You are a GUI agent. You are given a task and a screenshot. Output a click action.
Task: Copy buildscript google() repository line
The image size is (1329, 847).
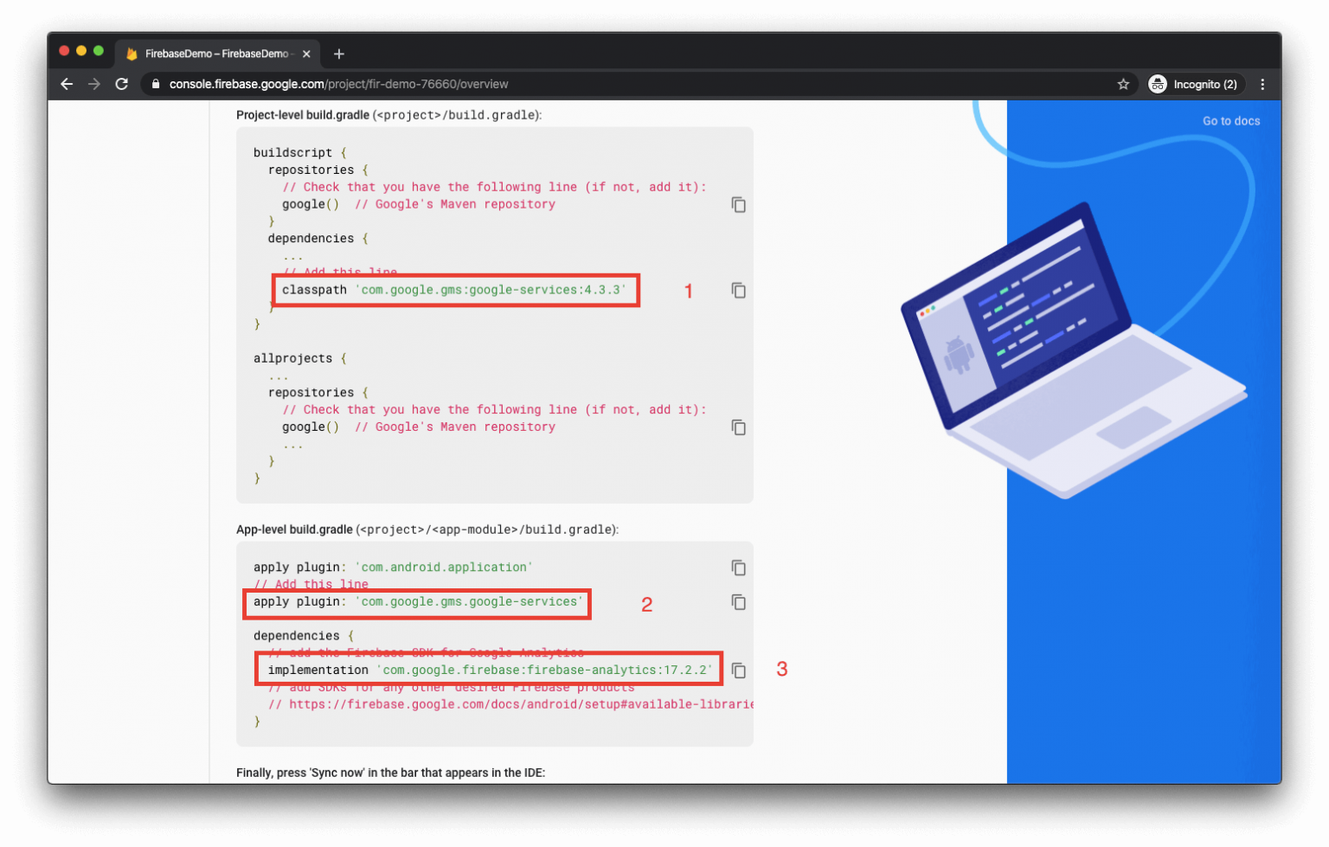point(738,205)
